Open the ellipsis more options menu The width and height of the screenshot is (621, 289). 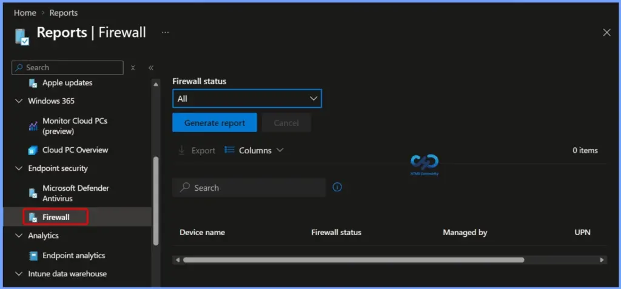[165, 32]
